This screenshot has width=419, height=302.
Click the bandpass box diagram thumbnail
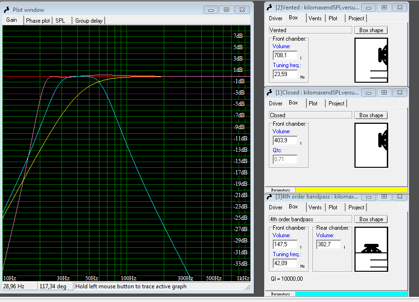pos(371,249)
